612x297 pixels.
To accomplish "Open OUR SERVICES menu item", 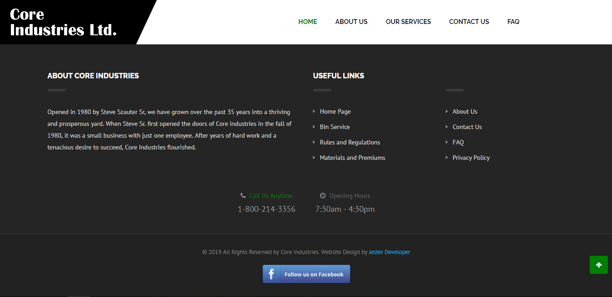I will [x=408, y=22].
